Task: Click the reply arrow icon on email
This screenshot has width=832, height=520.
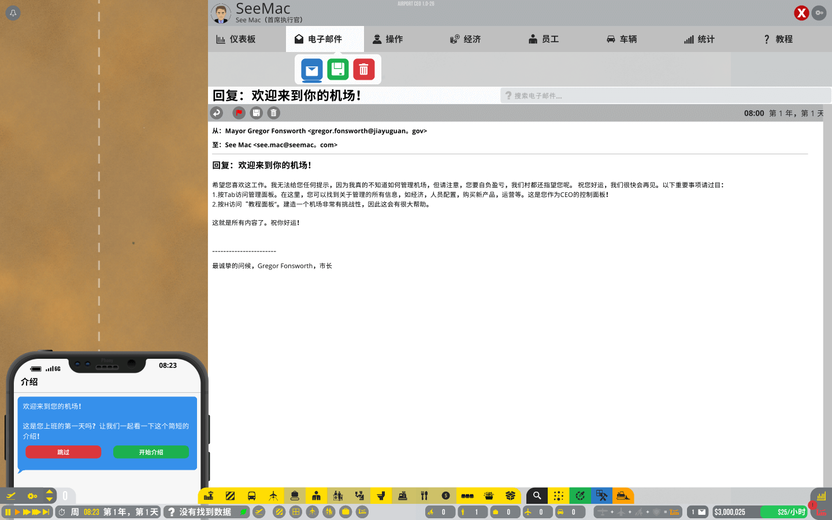Action: click(217, 113)
